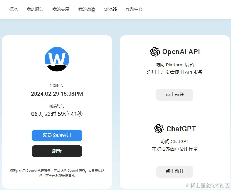Renew with 续费 $4.99/月 button
This screenshot has height=190, width=231.
(x=57, y=136)
